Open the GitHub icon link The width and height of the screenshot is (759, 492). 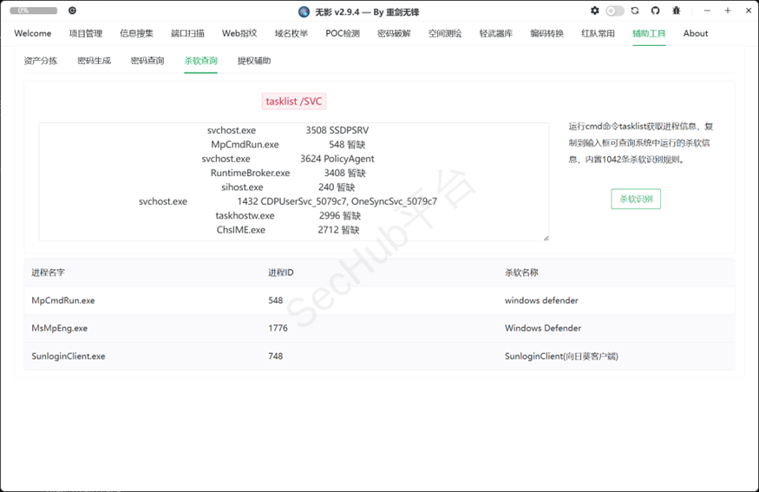(x=655, y=10)
